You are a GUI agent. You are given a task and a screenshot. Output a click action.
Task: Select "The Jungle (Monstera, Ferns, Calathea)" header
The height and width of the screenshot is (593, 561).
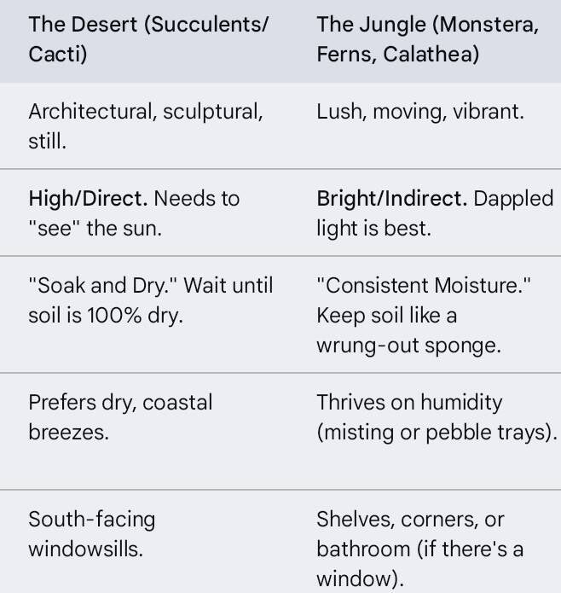click(x=426, y=38)
